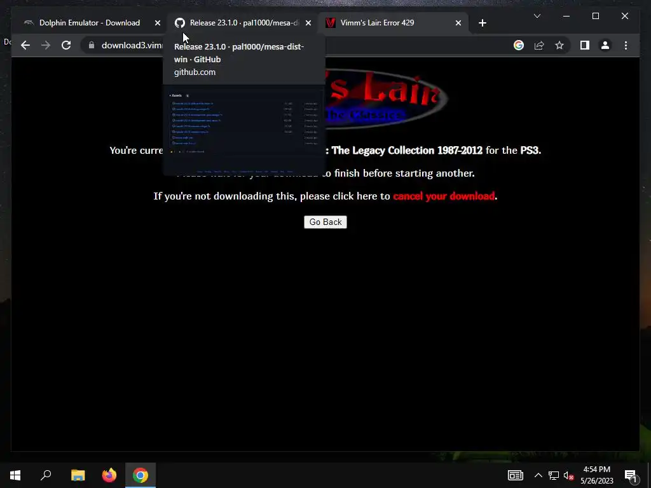
Task: Open News and interests in taskbar
Action: (515, 475)
